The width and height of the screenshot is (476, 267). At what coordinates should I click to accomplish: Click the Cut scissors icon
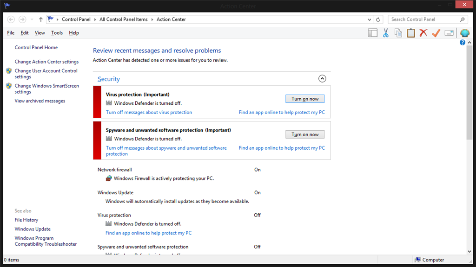[385, 33]
